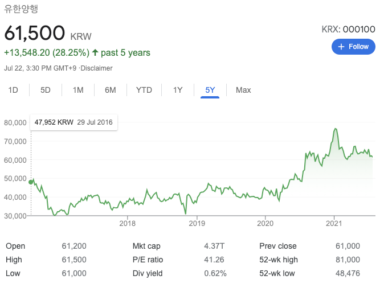Click the Prev close value 61,000
388x292 pixels.
348,246
